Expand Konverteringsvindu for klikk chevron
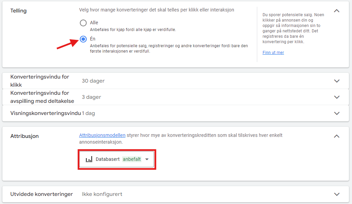Image resolution: width=352 pixels, height=204 pixels. [x=336, y=81]
